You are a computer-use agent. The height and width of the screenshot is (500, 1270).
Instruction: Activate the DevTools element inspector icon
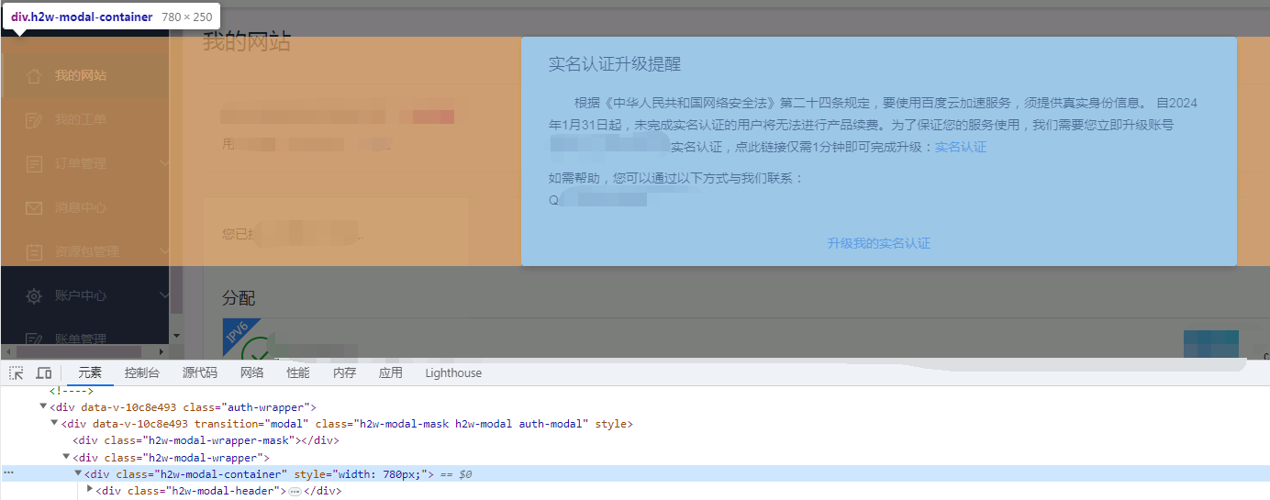(16, 373)
